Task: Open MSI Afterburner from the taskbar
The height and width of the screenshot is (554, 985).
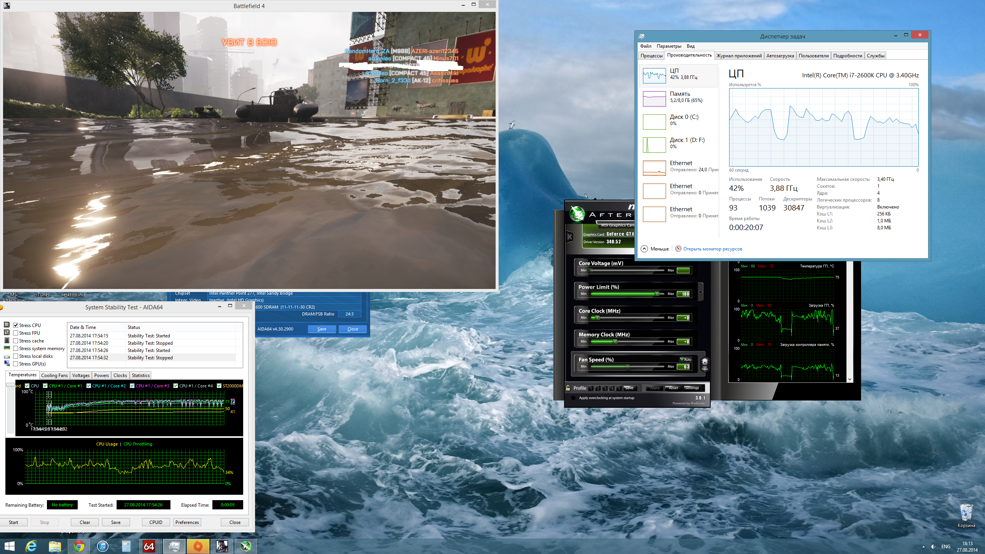Action: (x=246, y=546)
